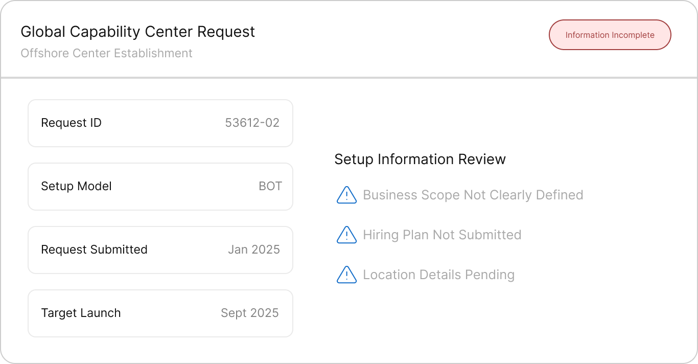698x364 pixels.
Task: Click warning icon beside Business Scope Not Clearly Defined
Action: [346, 195]
